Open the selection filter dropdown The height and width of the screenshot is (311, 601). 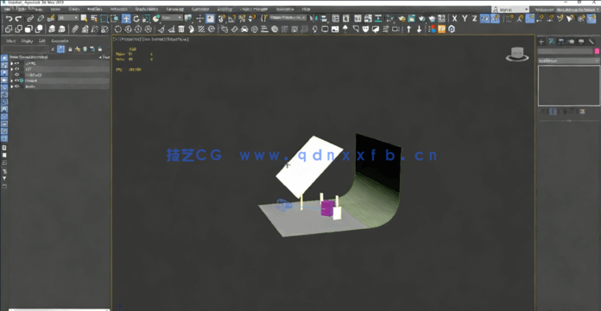(x=68, y=18)
